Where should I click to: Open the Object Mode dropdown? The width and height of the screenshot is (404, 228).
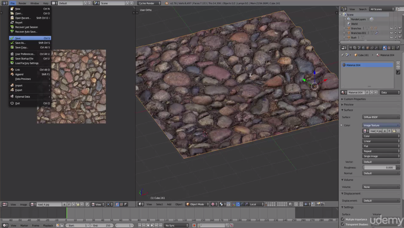[197, 204]
